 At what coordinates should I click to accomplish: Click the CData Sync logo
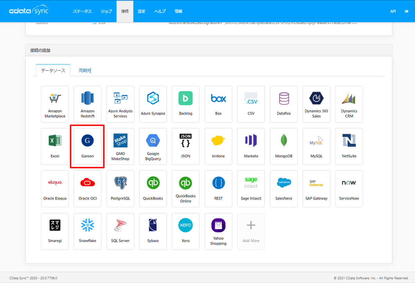[x=29, y=11]
